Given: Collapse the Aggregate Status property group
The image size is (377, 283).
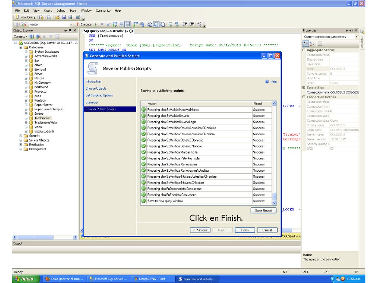Looking at the screenshot, I should coord(304,50).
